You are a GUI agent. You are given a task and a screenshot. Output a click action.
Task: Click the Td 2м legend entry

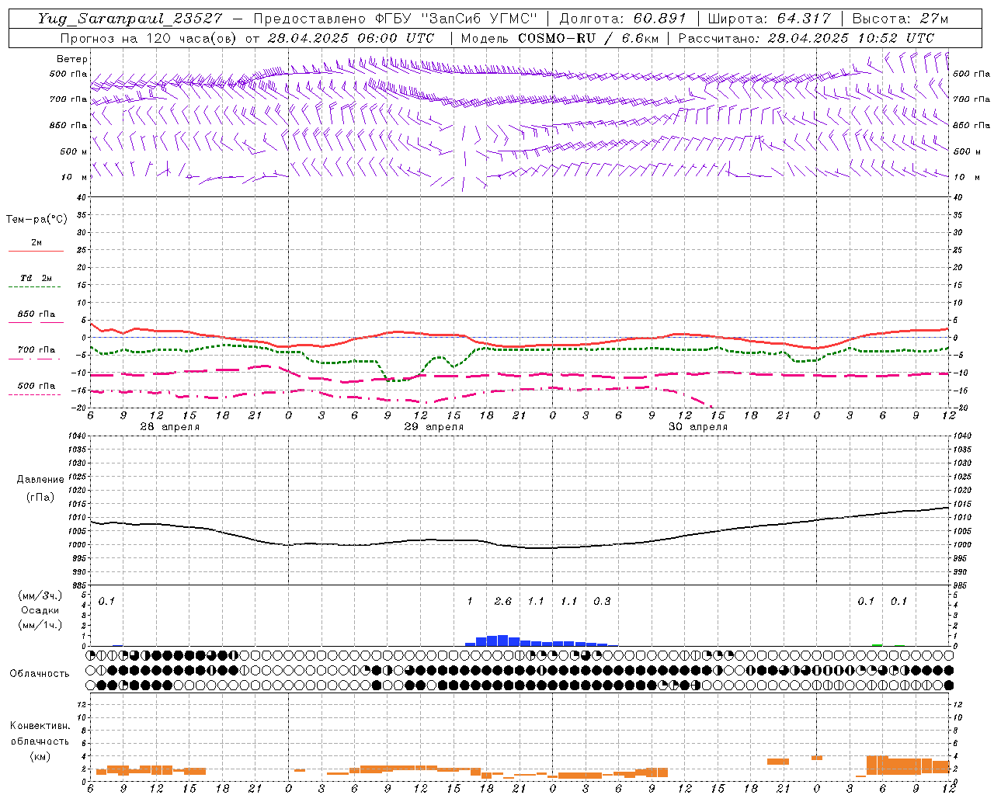point(36,277)
